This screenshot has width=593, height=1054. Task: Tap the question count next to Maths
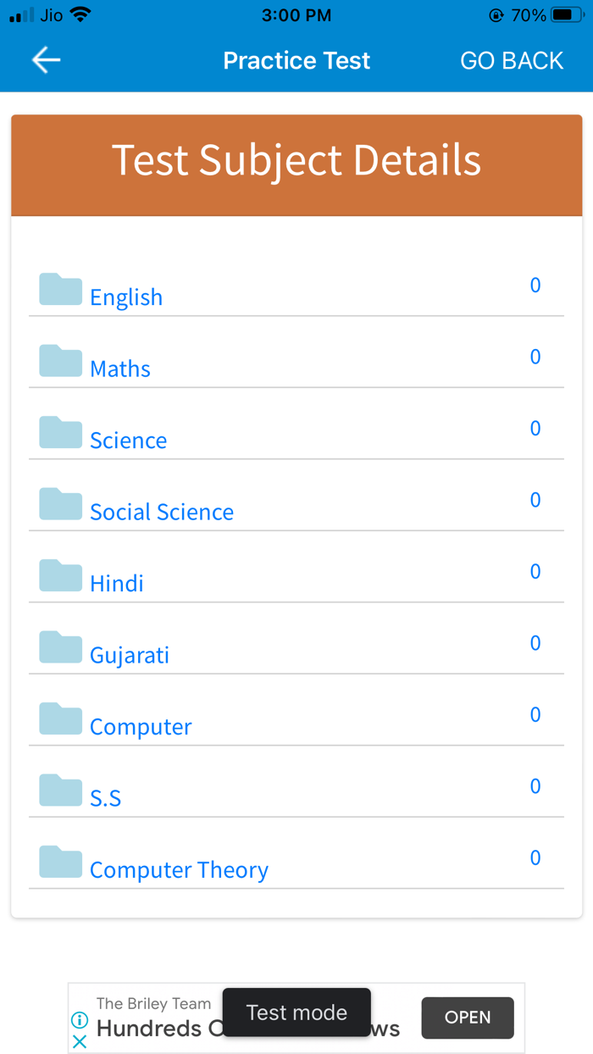point(535,357)
